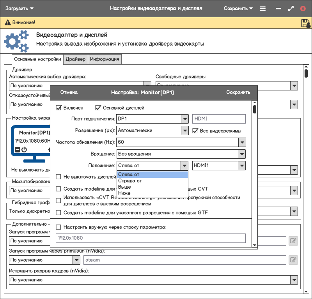The image size is (312, 299).
Task: Open the hamburger menu in the title bar
Action: pyautogui.click(x=263, y=8)
